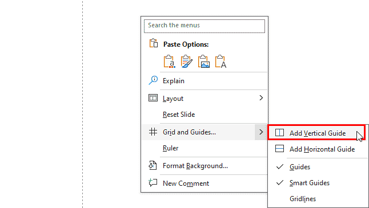The image size is (369, 208).
Task: Choose Keep Text Only paste option
Action: 220,62
